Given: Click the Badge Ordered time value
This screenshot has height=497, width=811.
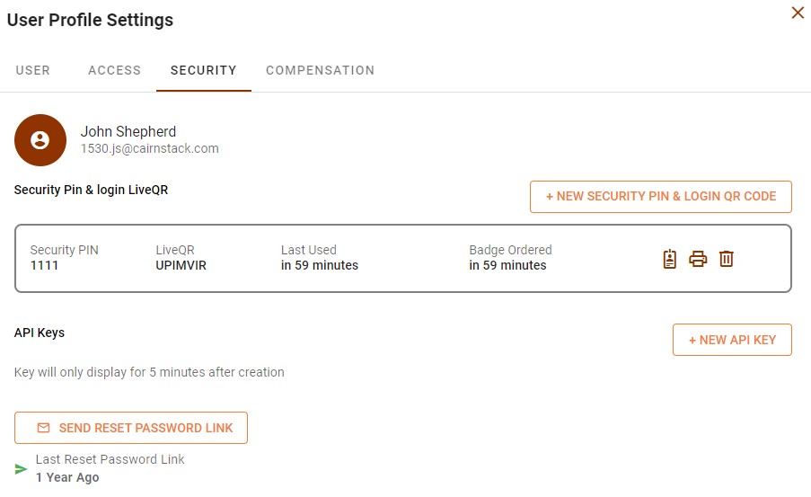Looking at the screenshot, I should click(507, 265).
